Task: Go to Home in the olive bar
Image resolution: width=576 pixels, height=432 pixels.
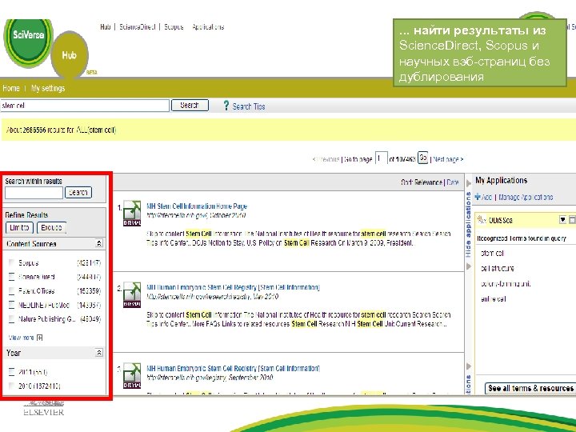Action: tap(11, 88)
